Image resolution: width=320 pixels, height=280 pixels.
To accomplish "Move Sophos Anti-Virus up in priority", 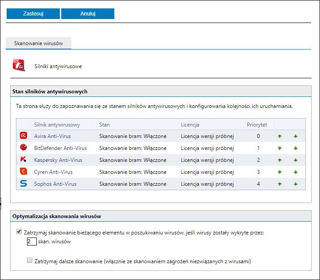I will click(280, 184).
